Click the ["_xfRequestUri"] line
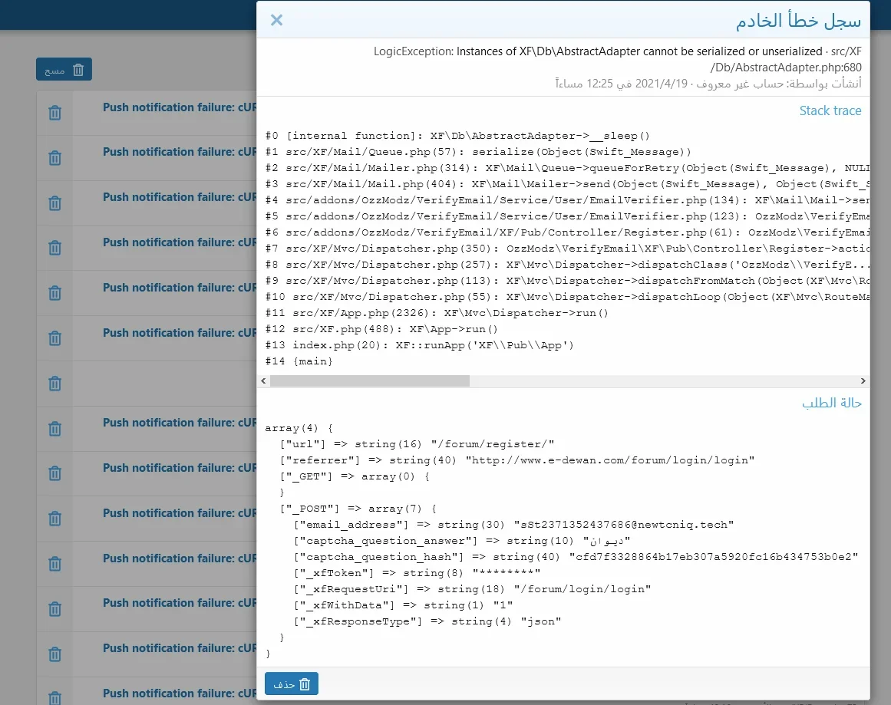This screenshot has width=891, height=705. coord(472,589)
